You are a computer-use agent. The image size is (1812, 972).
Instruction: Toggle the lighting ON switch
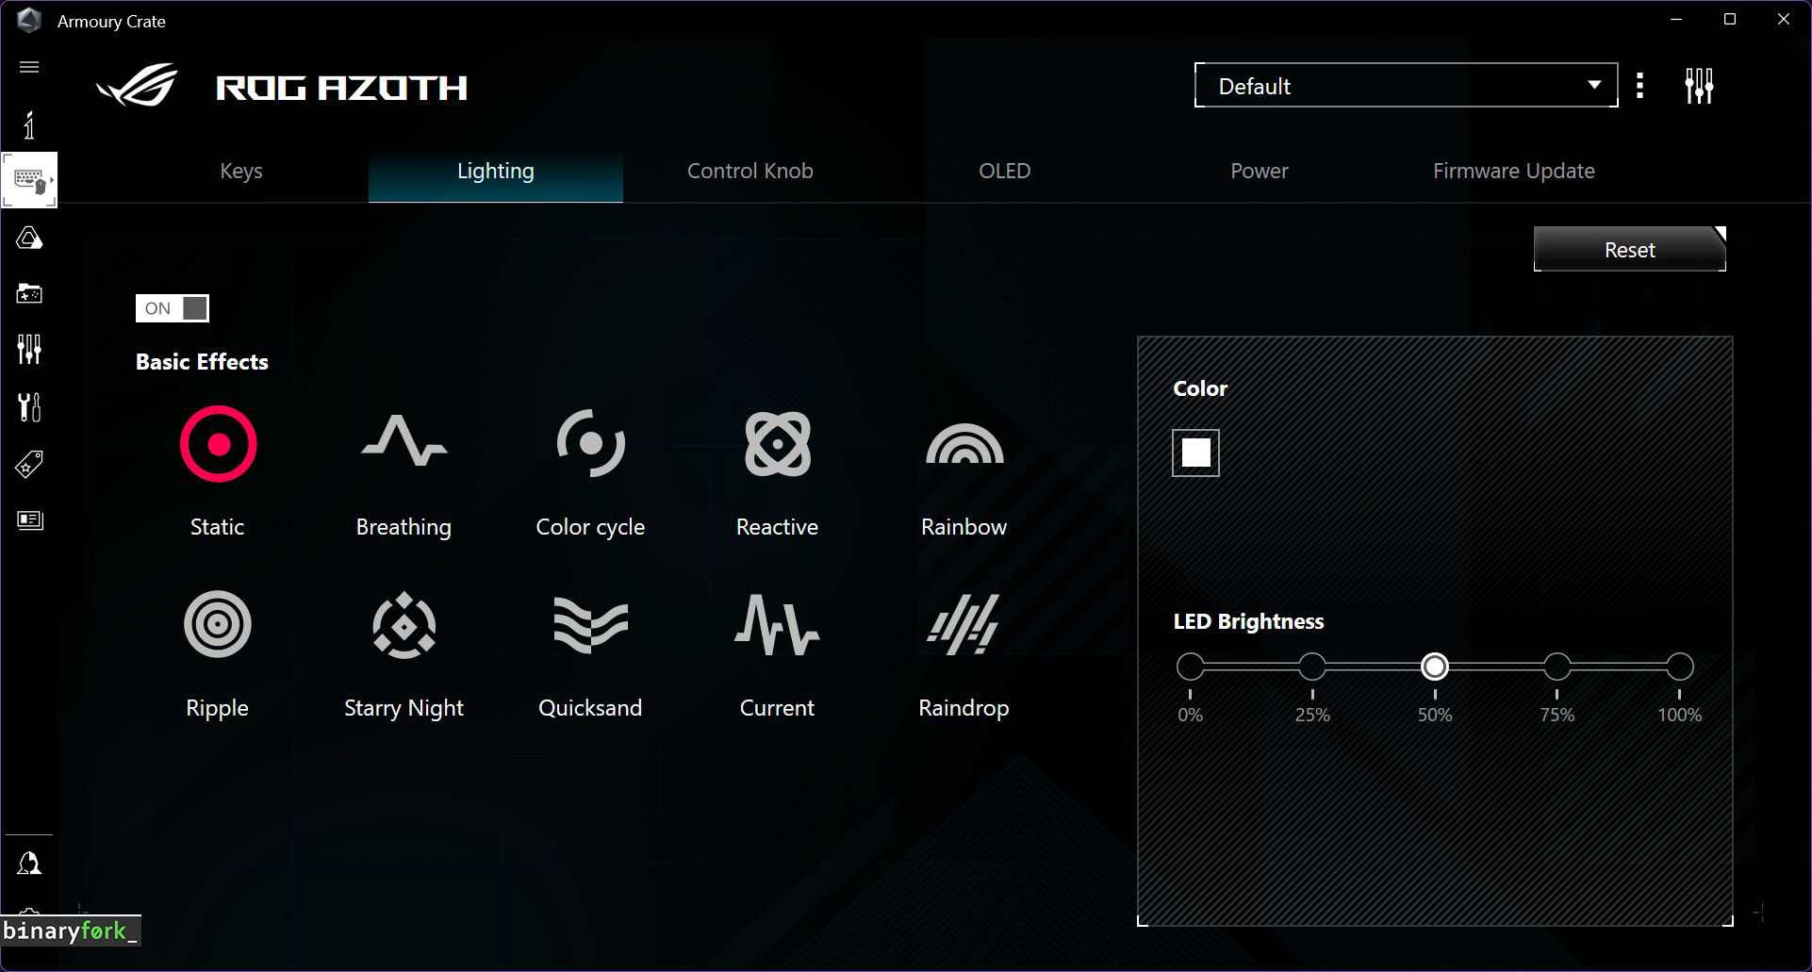pyautogui.click(x=173, y=308)
